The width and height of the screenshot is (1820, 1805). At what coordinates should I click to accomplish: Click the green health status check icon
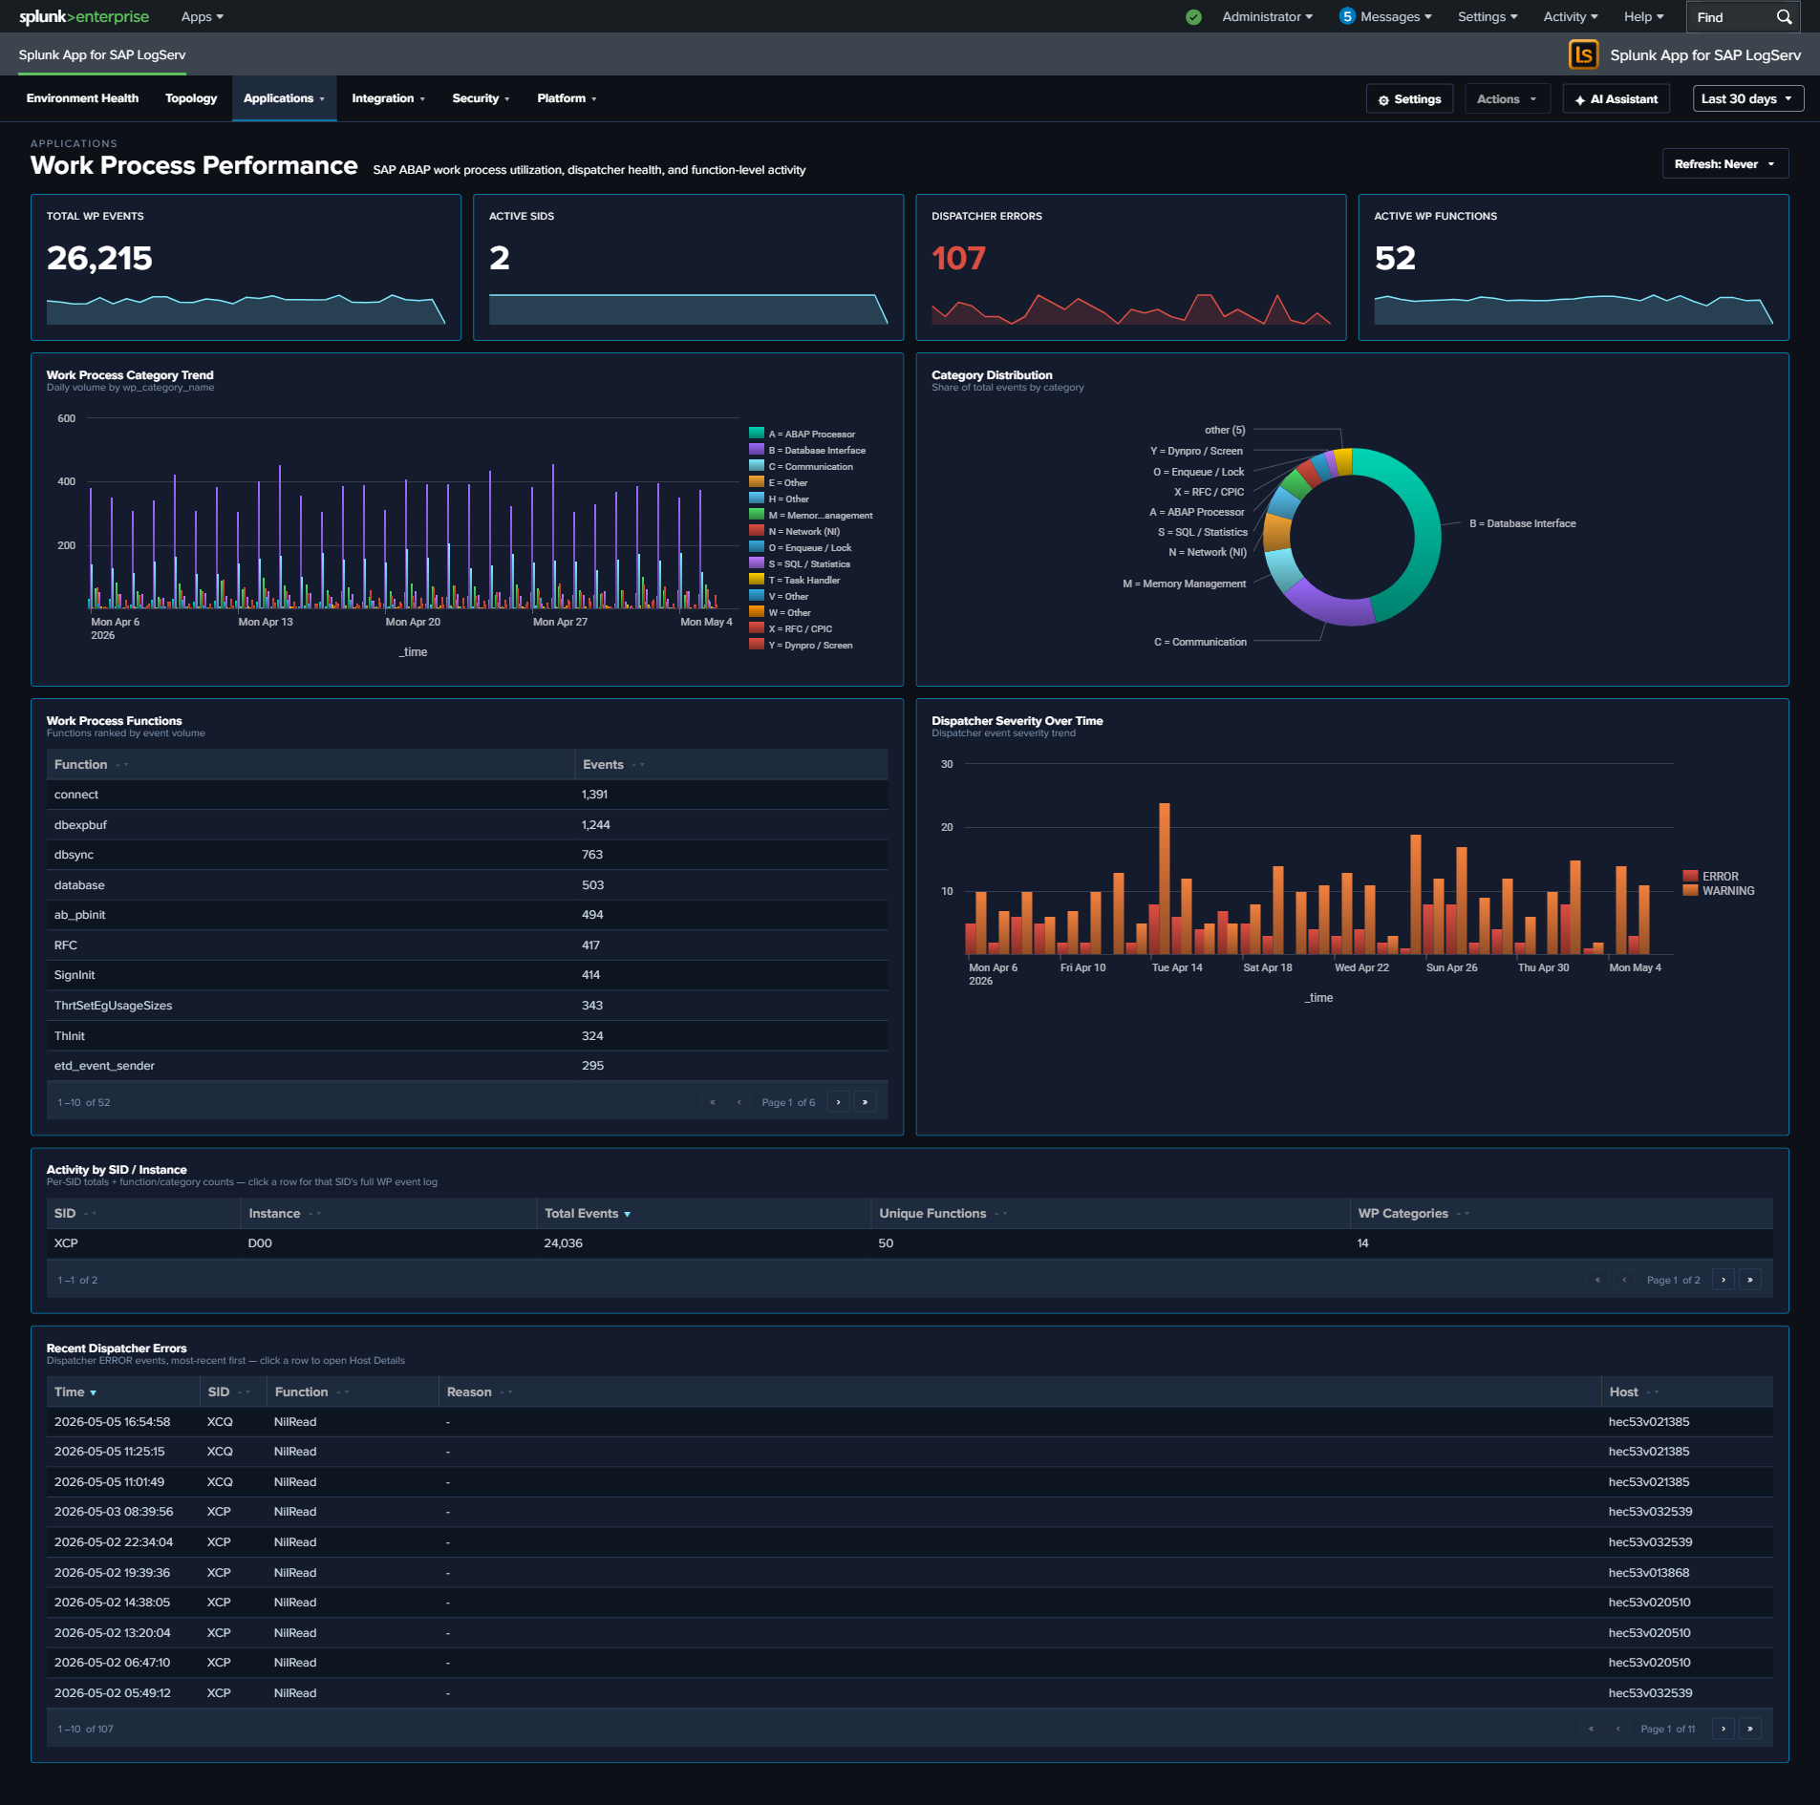click(x=1193, y=17)
